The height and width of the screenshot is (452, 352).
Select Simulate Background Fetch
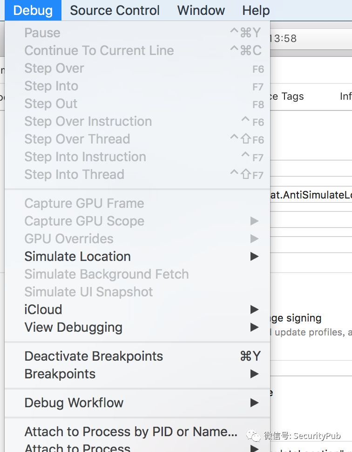106,274
